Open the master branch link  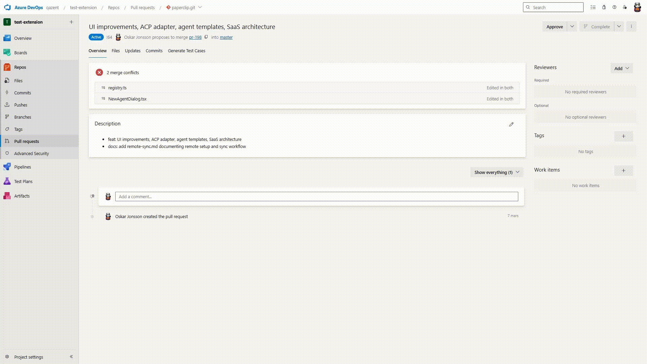(x=226, y=37)
